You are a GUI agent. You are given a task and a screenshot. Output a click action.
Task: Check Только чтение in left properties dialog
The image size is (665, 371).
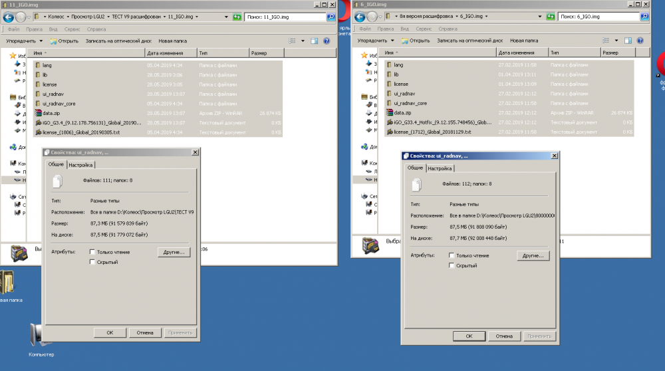point(92,252)
